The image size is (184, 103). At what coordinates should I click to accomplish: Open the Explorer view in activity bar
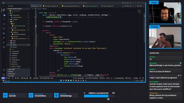click(x=4, y=10)
